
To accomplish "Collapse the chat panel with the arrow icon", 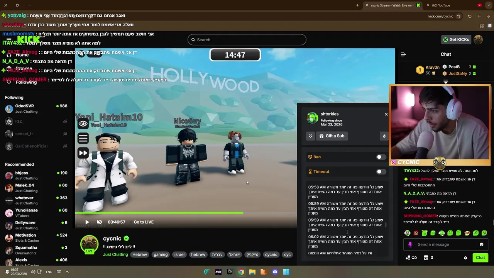I will click(403, 54).
